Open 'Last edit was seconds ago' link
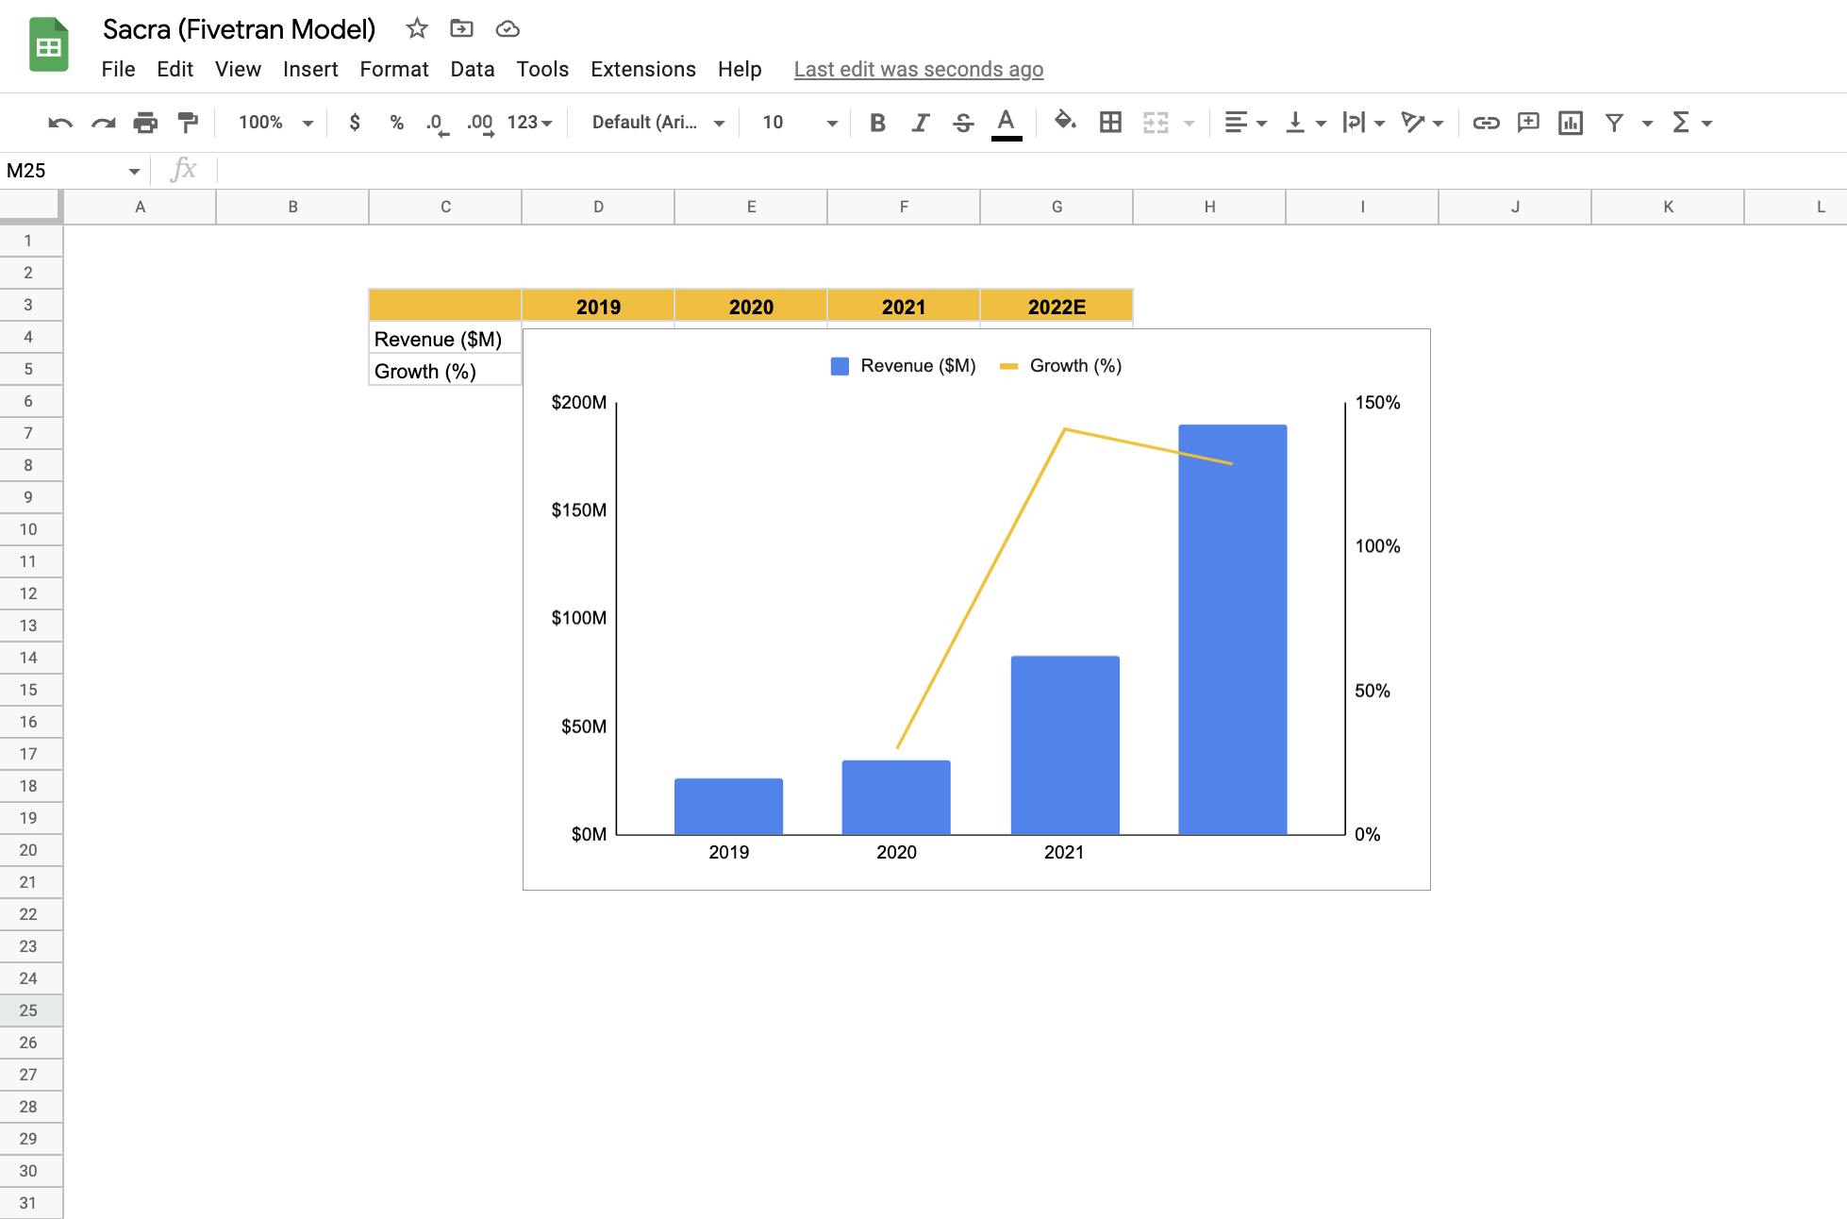 click(919, 70)
